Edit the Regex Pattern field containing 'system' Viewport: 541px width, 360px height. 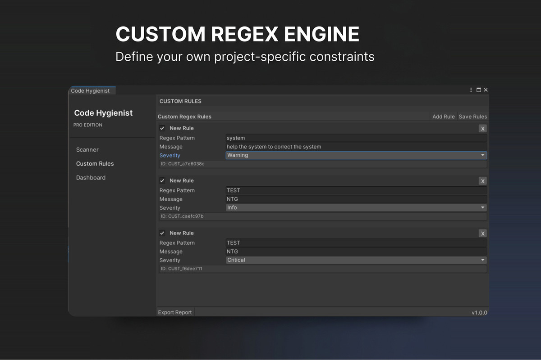click(356, 138)
